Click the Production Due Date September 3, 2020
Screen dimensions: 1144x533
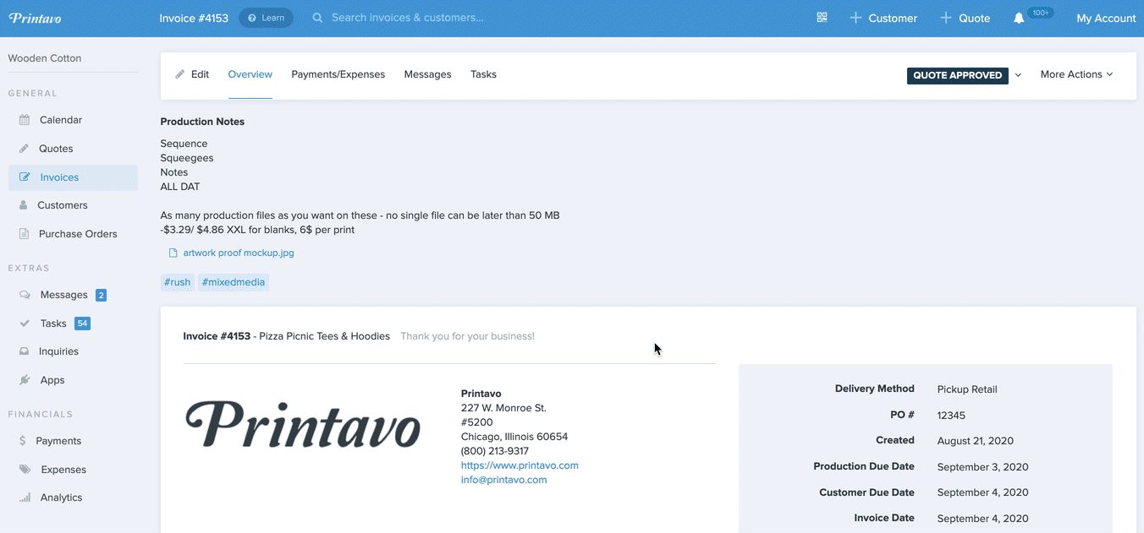point(982,467)
